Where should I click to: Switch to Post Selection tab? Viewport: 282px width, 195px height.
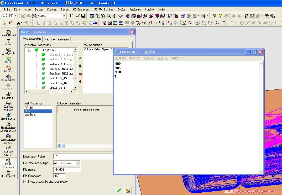[32, 39]
